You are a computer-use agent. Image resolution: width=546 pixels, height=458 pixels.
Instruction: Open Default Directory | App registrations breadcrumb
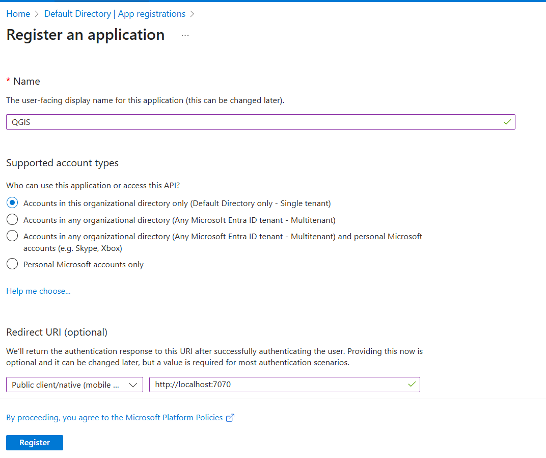(x=115, y=14)
